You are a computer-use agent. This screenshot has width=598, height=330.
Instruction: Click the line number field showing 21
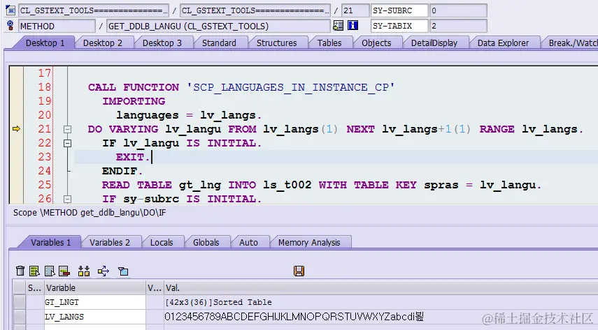[x=355, y=10]
